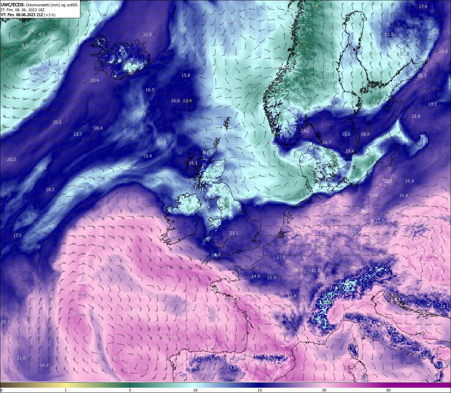Click the map value '15.9'
This screenshot has width=451, height=393.
(x=292, y=296)
